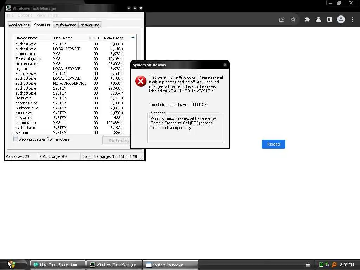Image resolution: width=360 pixels, height=270 pixels.
Task: Select the explorer.exe process row
Action: click(69, 64)
